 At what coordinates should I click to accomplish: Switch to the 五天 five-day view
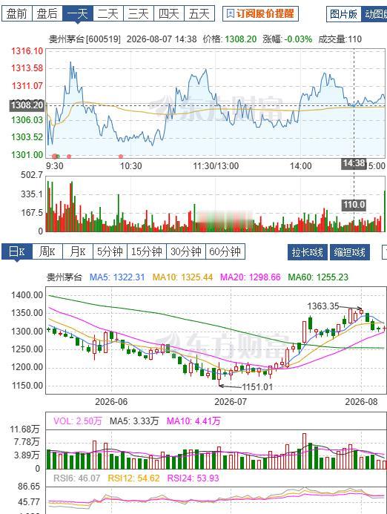[x=199, y=14]
